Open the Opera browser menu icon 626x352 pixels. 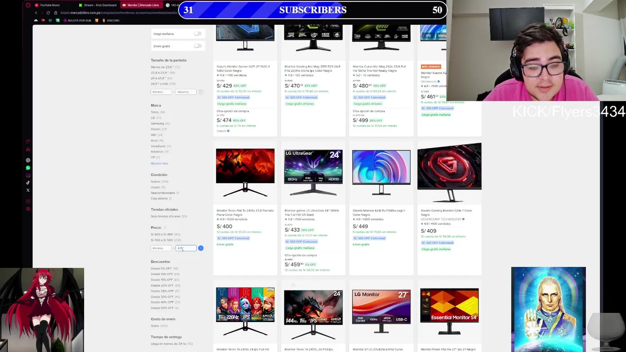click(28, 5)
